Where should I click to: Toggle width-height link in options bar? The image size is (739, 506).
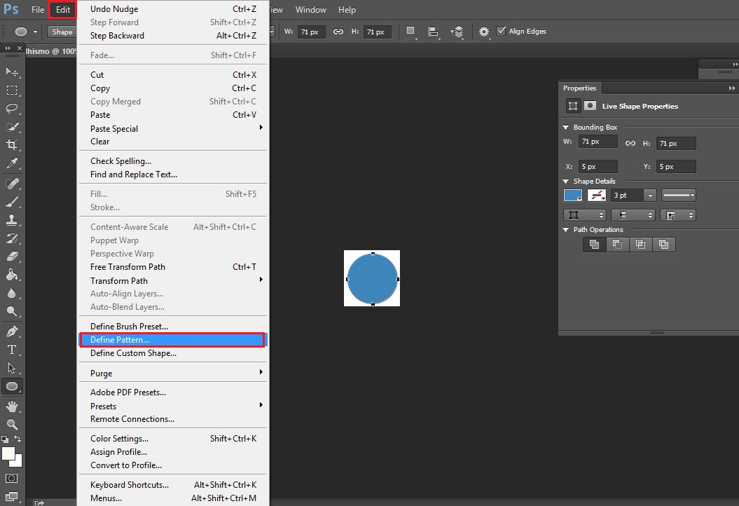[x=338, y=32]
